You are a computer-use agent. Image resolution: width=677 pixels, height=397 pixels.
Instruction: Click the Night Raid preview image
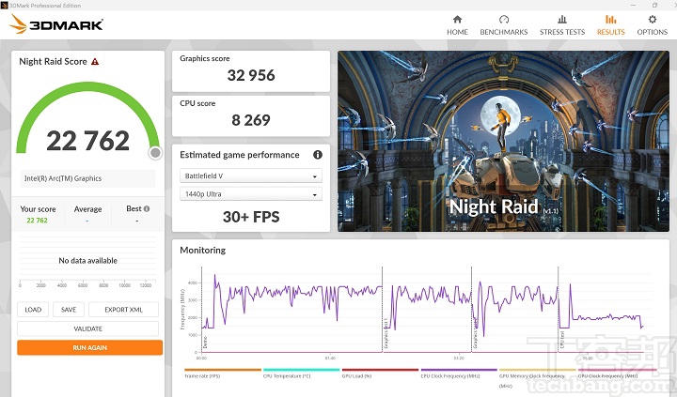(x=503, y=142)
